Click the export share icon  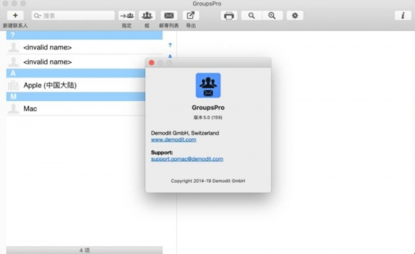[x=191, y=16]
